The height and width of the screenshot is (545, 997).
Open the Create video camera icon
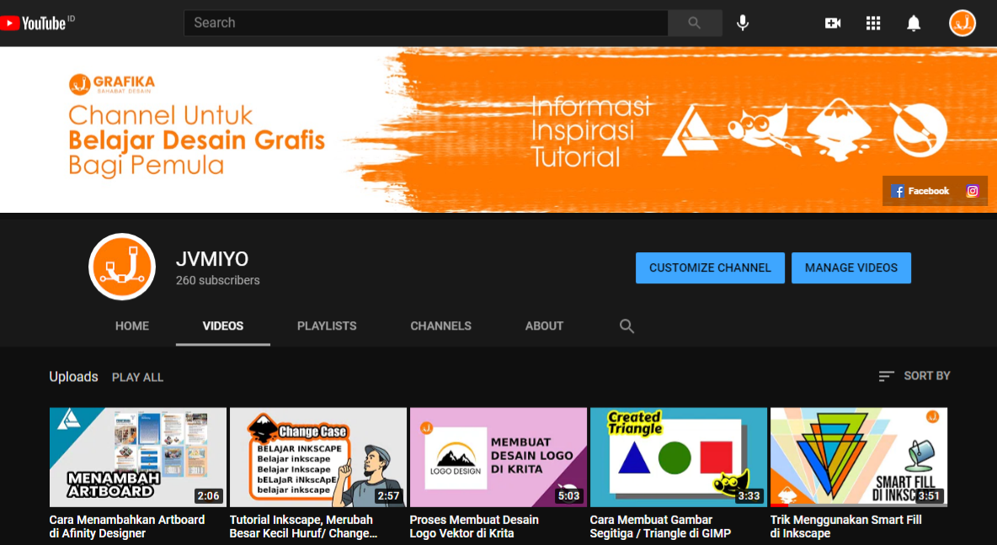833,23
